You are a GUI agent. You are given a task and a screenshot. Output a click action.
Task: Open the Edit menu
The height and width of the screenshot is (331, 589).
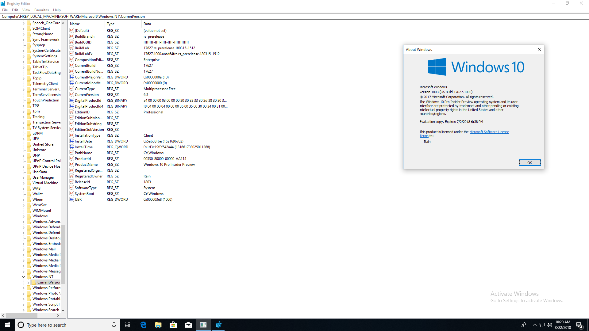coord(15,10)
